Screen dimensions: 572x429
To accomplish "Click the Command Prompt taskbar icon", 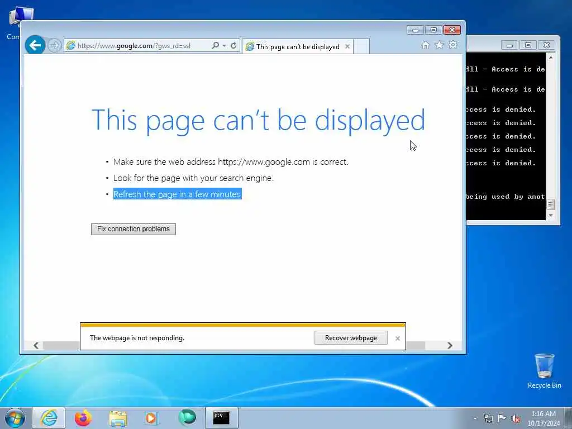I will point(221,418).
